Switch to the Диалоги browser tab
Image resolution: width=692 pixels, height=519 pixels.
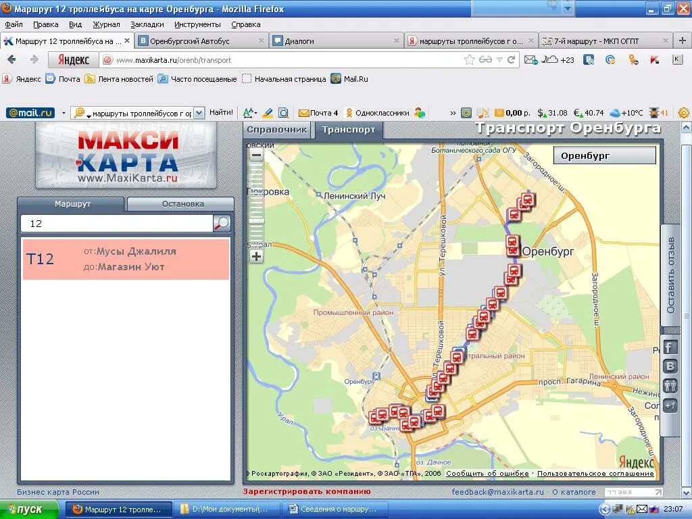point(336,41)
